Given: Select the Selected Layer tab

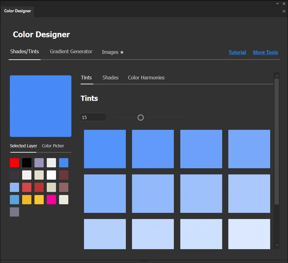Looking at the screenshot, I should (x=23, y=146).
